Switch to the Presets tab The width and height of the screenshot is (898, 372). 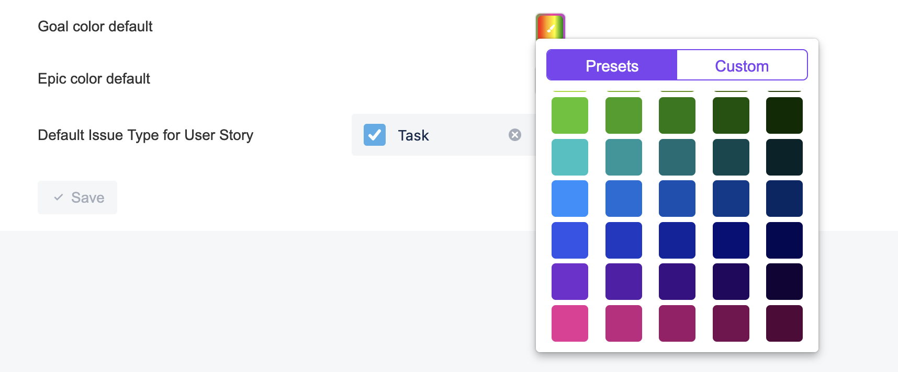612,65
